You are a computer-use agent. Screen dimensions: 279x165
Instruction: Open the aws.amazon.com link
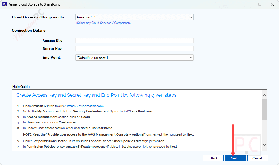pyautogui.click(x=86, y=106)
